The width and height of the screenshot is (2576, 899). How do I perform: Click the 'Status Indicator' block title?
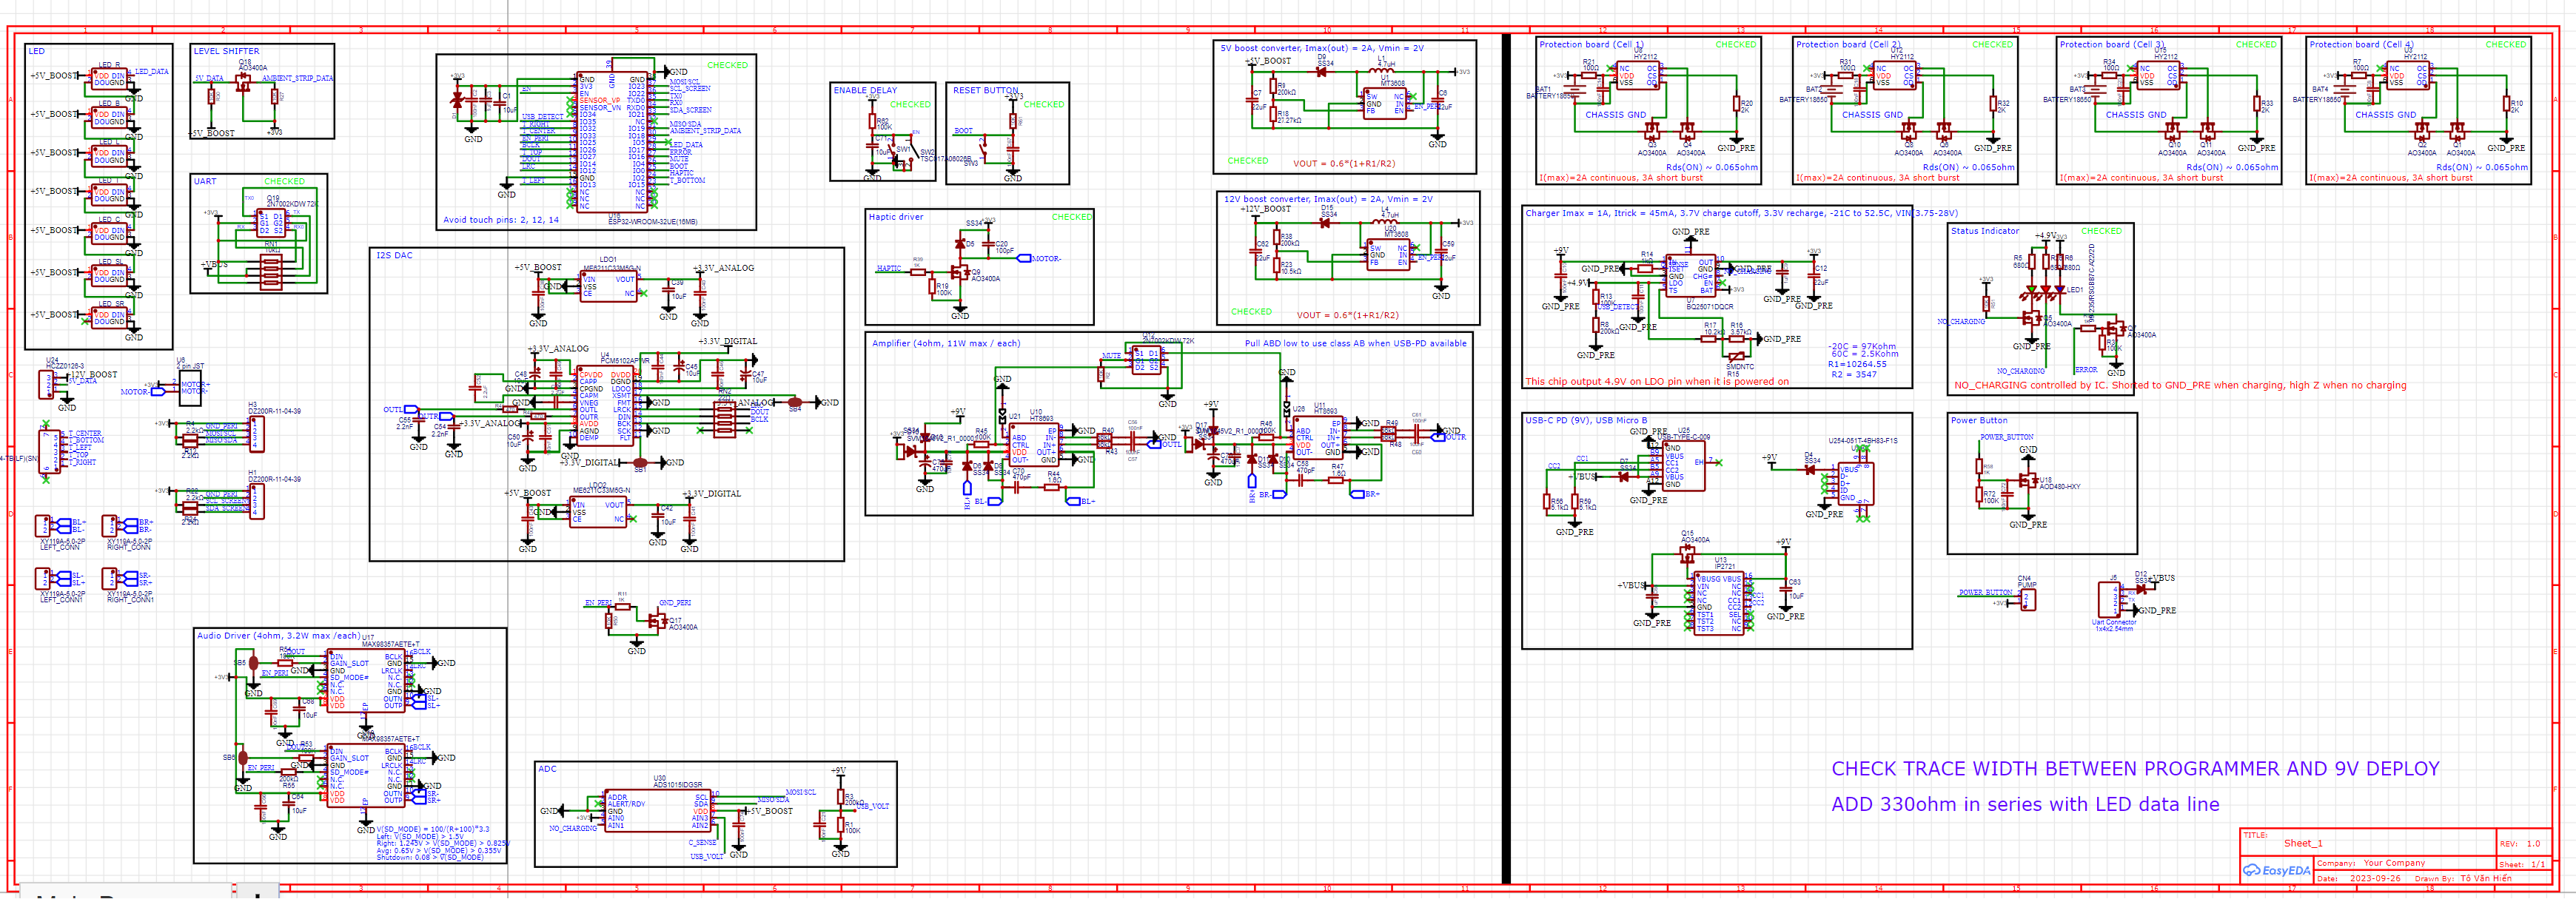click(1985, 231)
